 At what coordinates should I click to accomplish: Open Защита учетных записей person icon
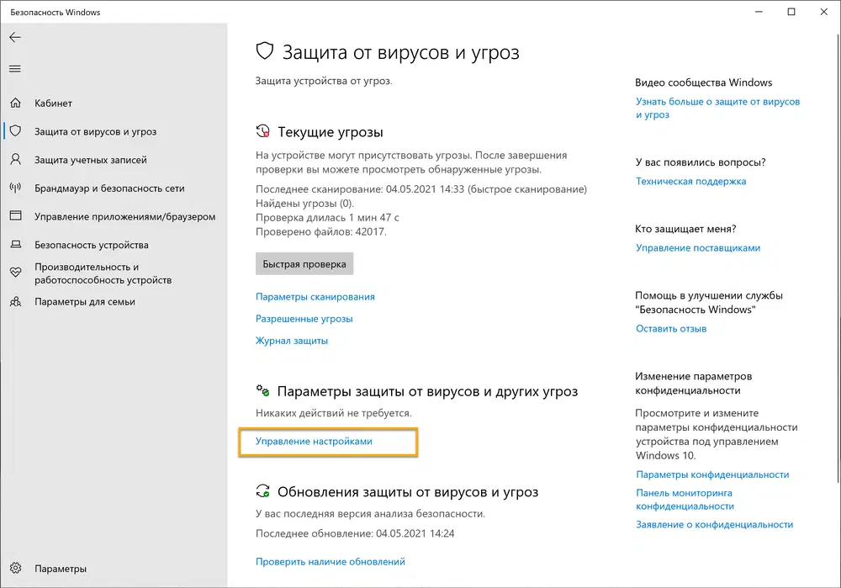point(16,160)
